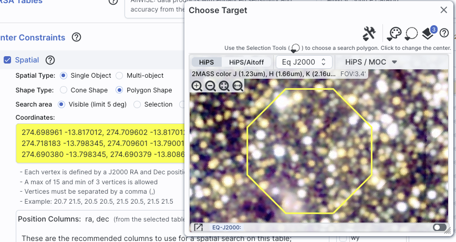Open the color palette options icon

tap(393, 34)
